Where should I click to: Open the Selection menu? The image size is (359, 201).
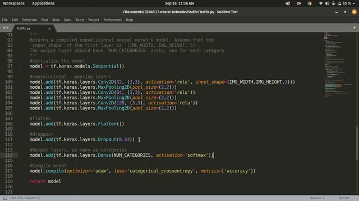click(x=30, y=20)
